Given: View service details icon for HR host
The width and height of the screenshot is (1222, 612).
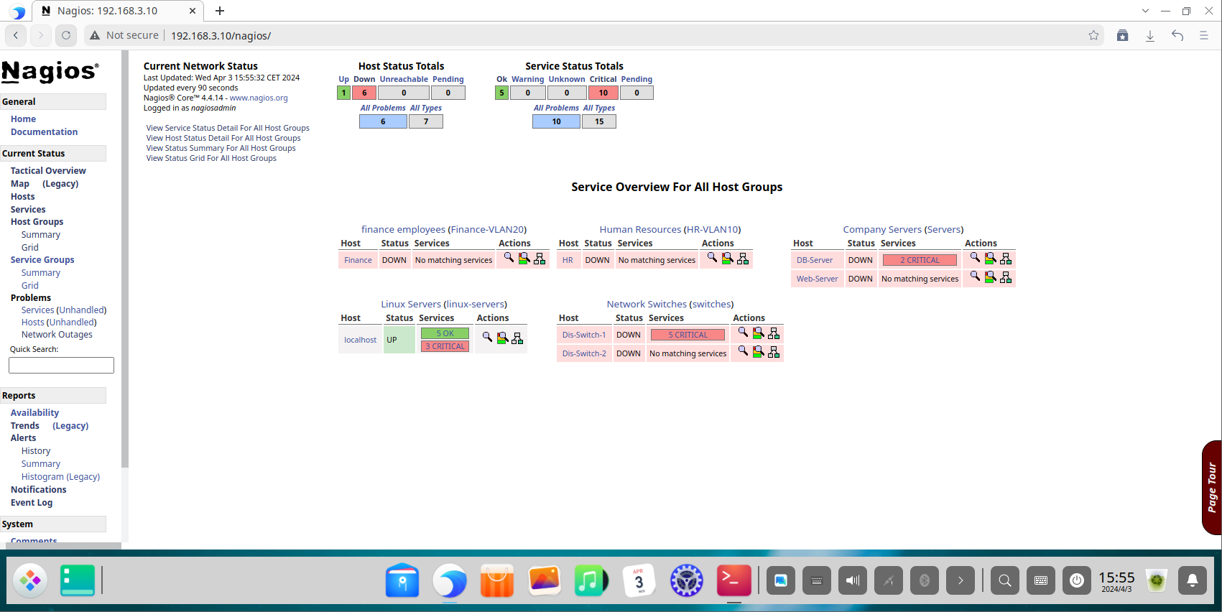Looking at the screenshot, I should click(x=728, y=259).
